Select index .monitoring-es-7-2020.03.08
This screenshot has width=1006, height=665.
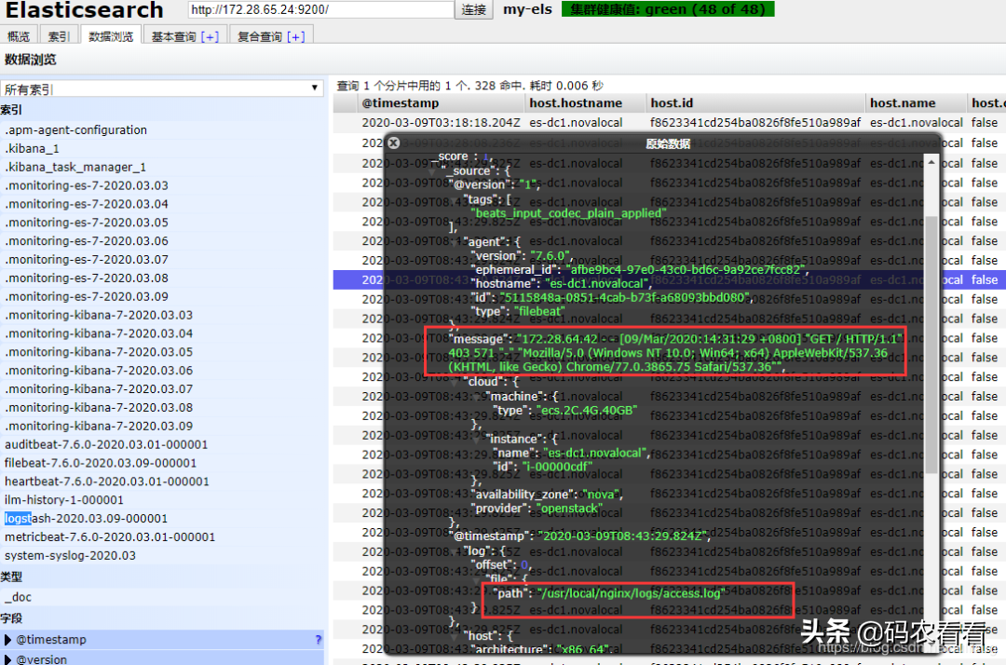pyautogui.click(x=87, y=278)
